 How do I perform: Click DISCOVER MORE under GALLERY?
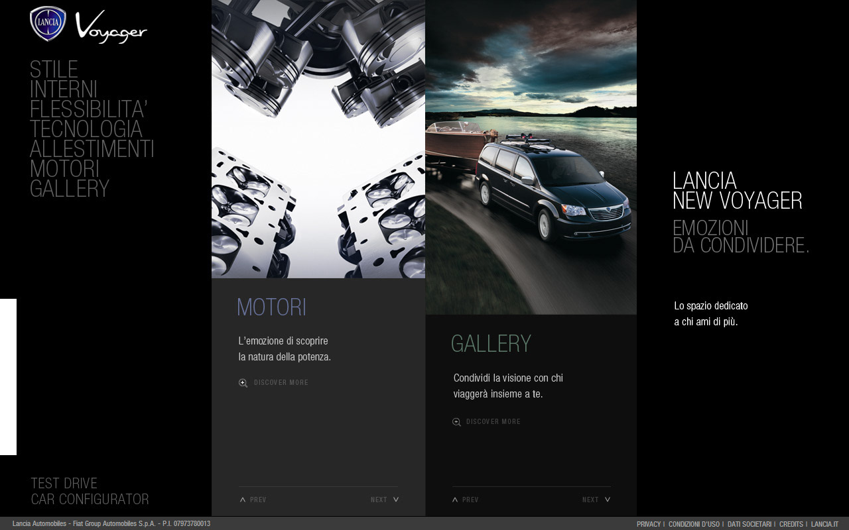click(493, 422)
